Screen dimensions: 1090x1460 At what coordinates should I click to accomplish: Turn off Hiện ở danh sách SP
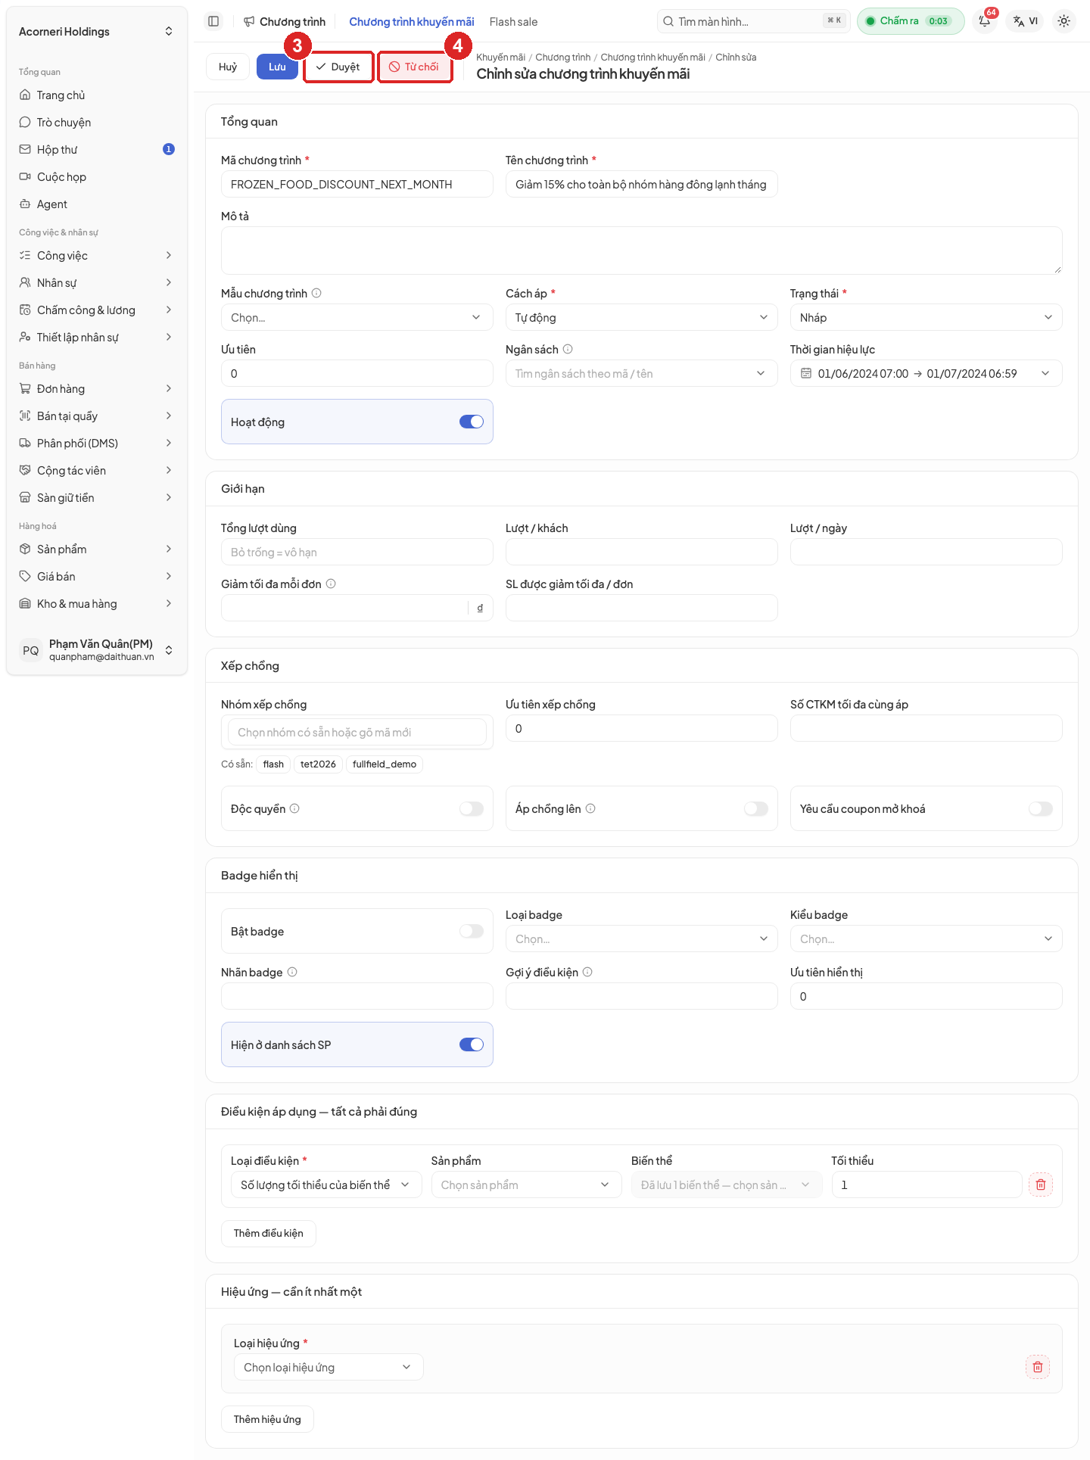[472, 1044]
